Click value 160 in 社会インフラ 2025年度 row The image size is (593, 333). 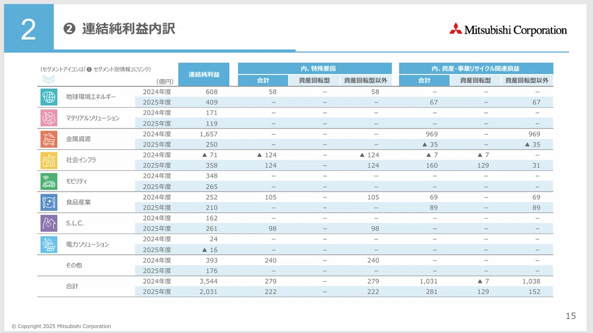coord(431,166)
